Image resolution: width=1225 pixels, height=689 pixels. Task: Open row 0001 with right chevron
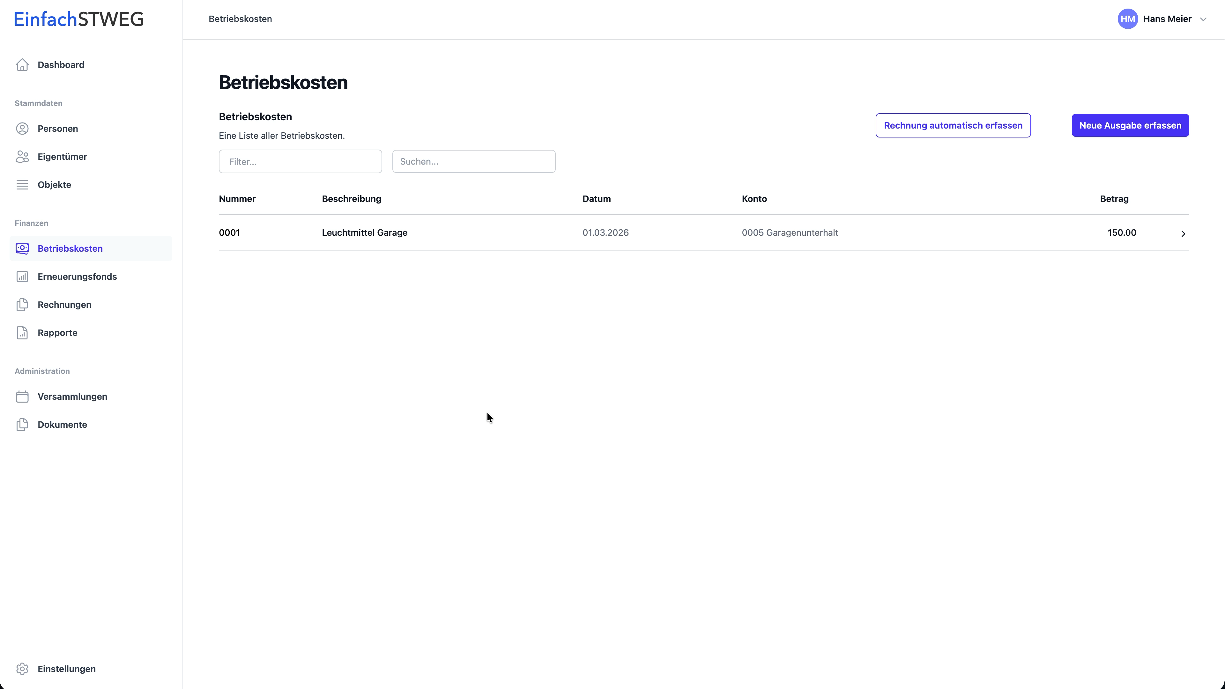point(1183,233)
